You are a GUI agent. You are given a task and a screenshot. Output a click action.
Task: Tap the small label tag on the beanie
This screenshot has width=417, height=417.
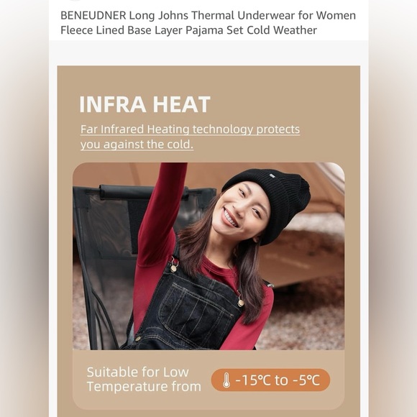pyautogui.click(x=272, y=175)
